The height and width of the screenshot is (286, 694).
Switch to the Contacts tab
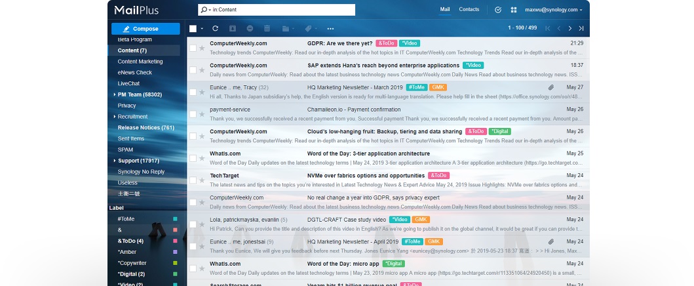pyautogui.click(x=469, y=9)
